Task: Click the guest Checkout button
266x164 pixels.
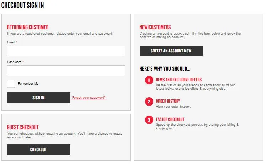Action: pyautogui.click(x=38, y=150)
